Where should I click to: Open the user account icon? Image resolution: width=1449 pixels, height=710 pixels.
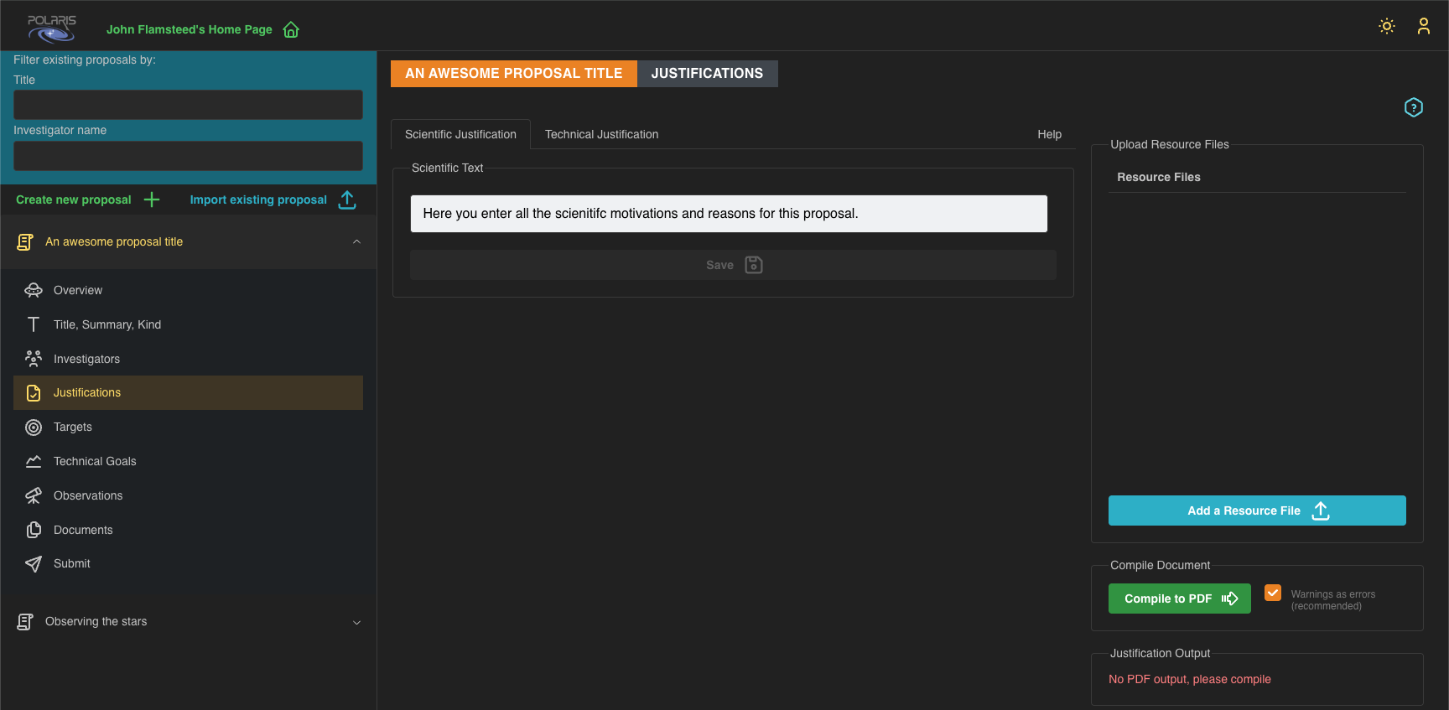[x=1423, y=26]
